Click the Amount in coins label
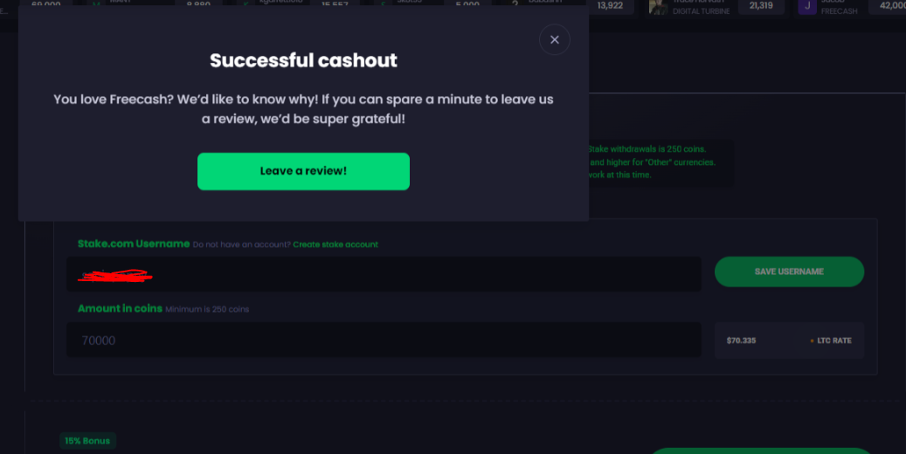Viewport: 906px width, 454px height. (x=120, y=308)
